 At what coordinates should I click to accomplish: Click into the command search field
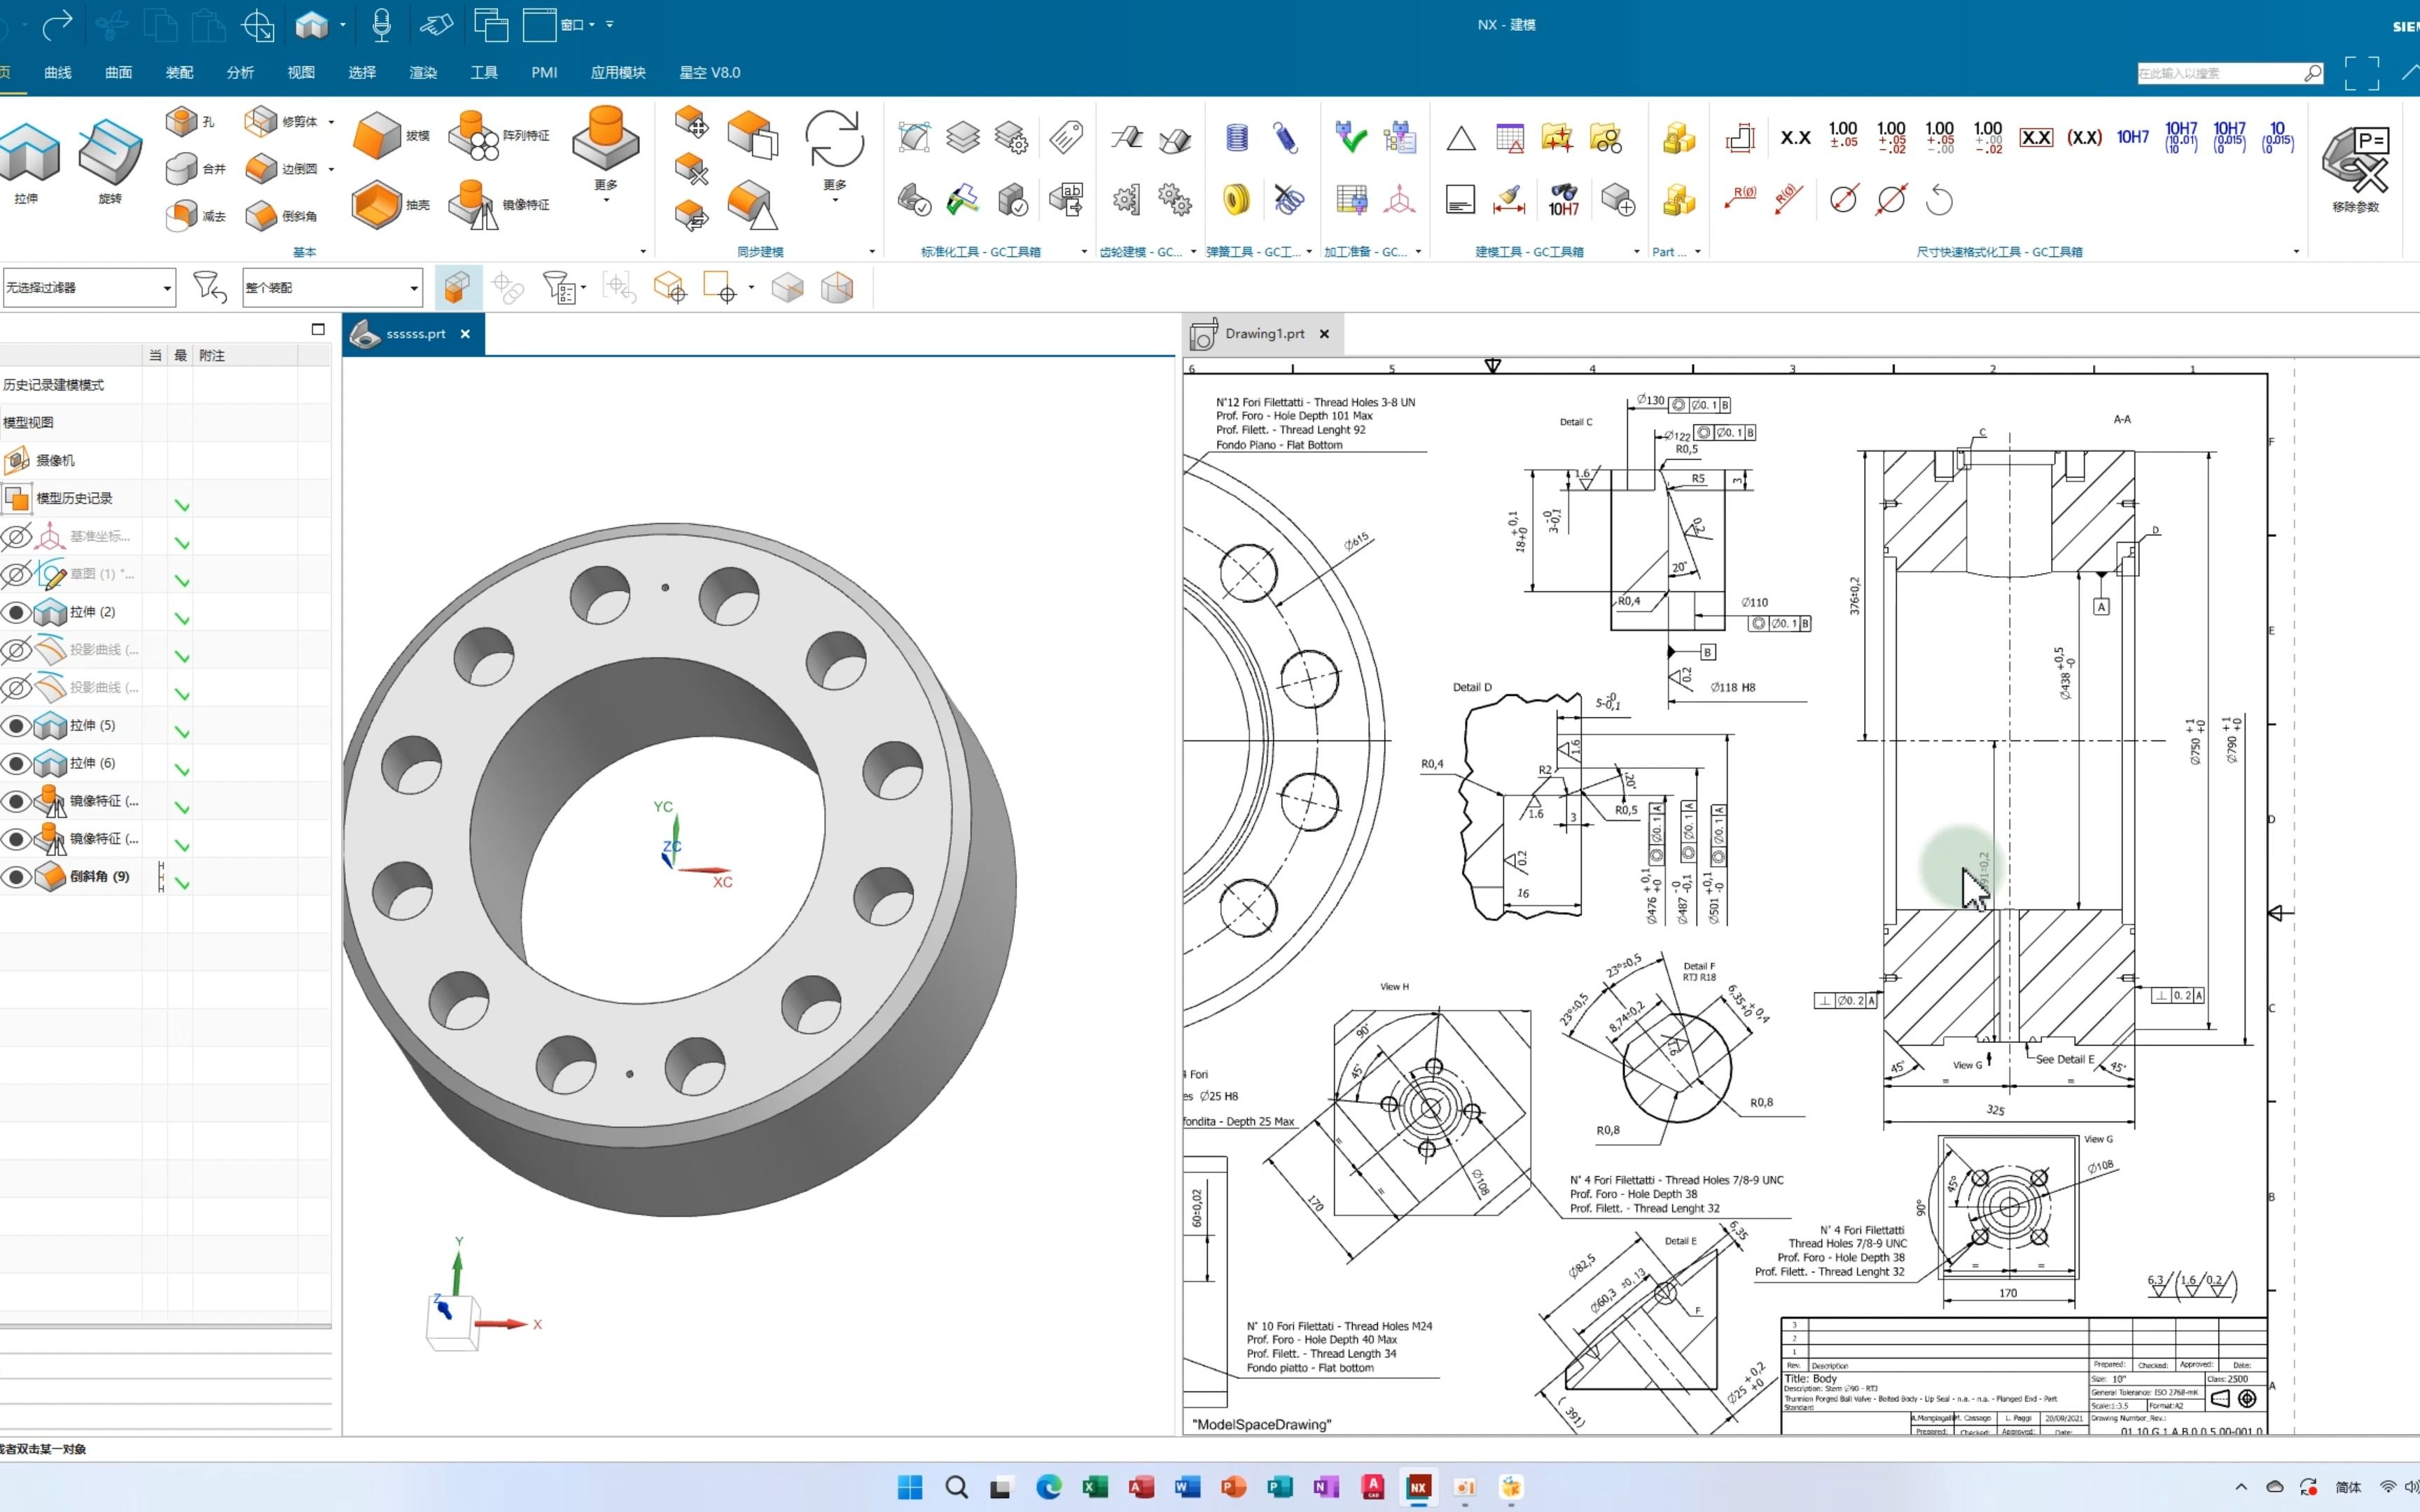point(2219,73)
